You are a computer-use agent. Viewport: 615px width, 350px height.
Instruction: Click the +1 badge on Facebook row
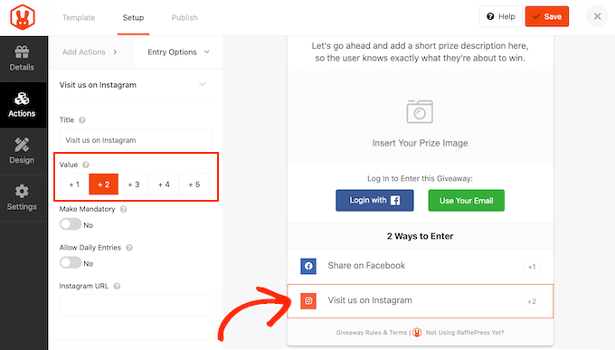click(532, 267)
